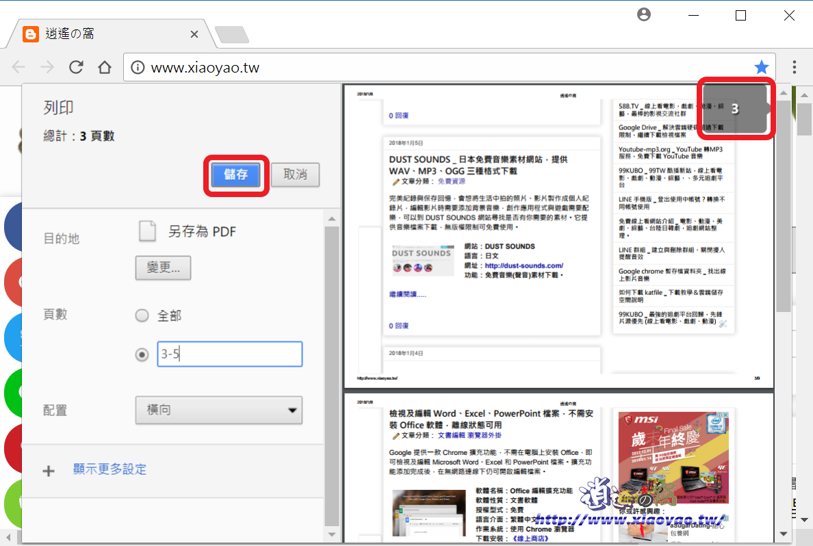Go back with the browser back arrow
The width and height of the screenshot is (813, 546).
(18, 67)
